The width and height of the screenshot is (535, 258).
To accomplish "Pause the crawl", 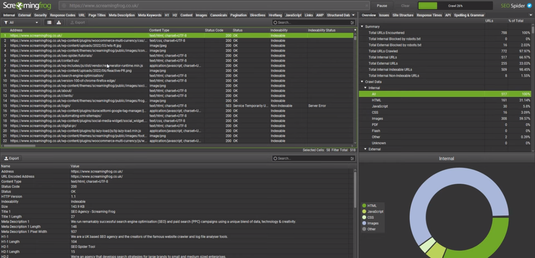I will pyautogui.click(x=382, y=6).
